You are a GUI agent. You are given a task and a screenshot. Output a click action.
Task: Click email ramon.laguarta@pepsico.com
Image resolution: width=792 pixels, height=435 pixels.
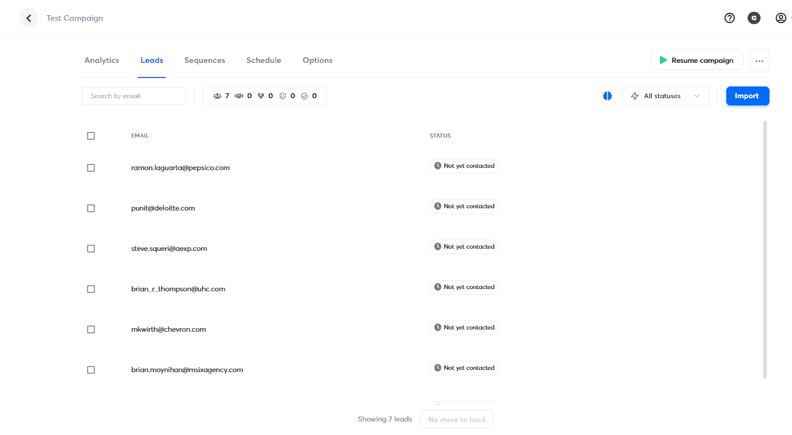[x=180, y=168]
